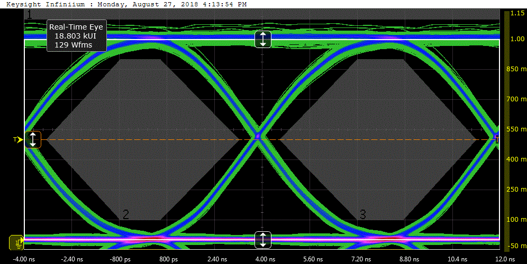Image resolution: width=527 pixels, height=264 pixels.
Task: Click the right gray eye mask polygon
Action: point(379,139)
